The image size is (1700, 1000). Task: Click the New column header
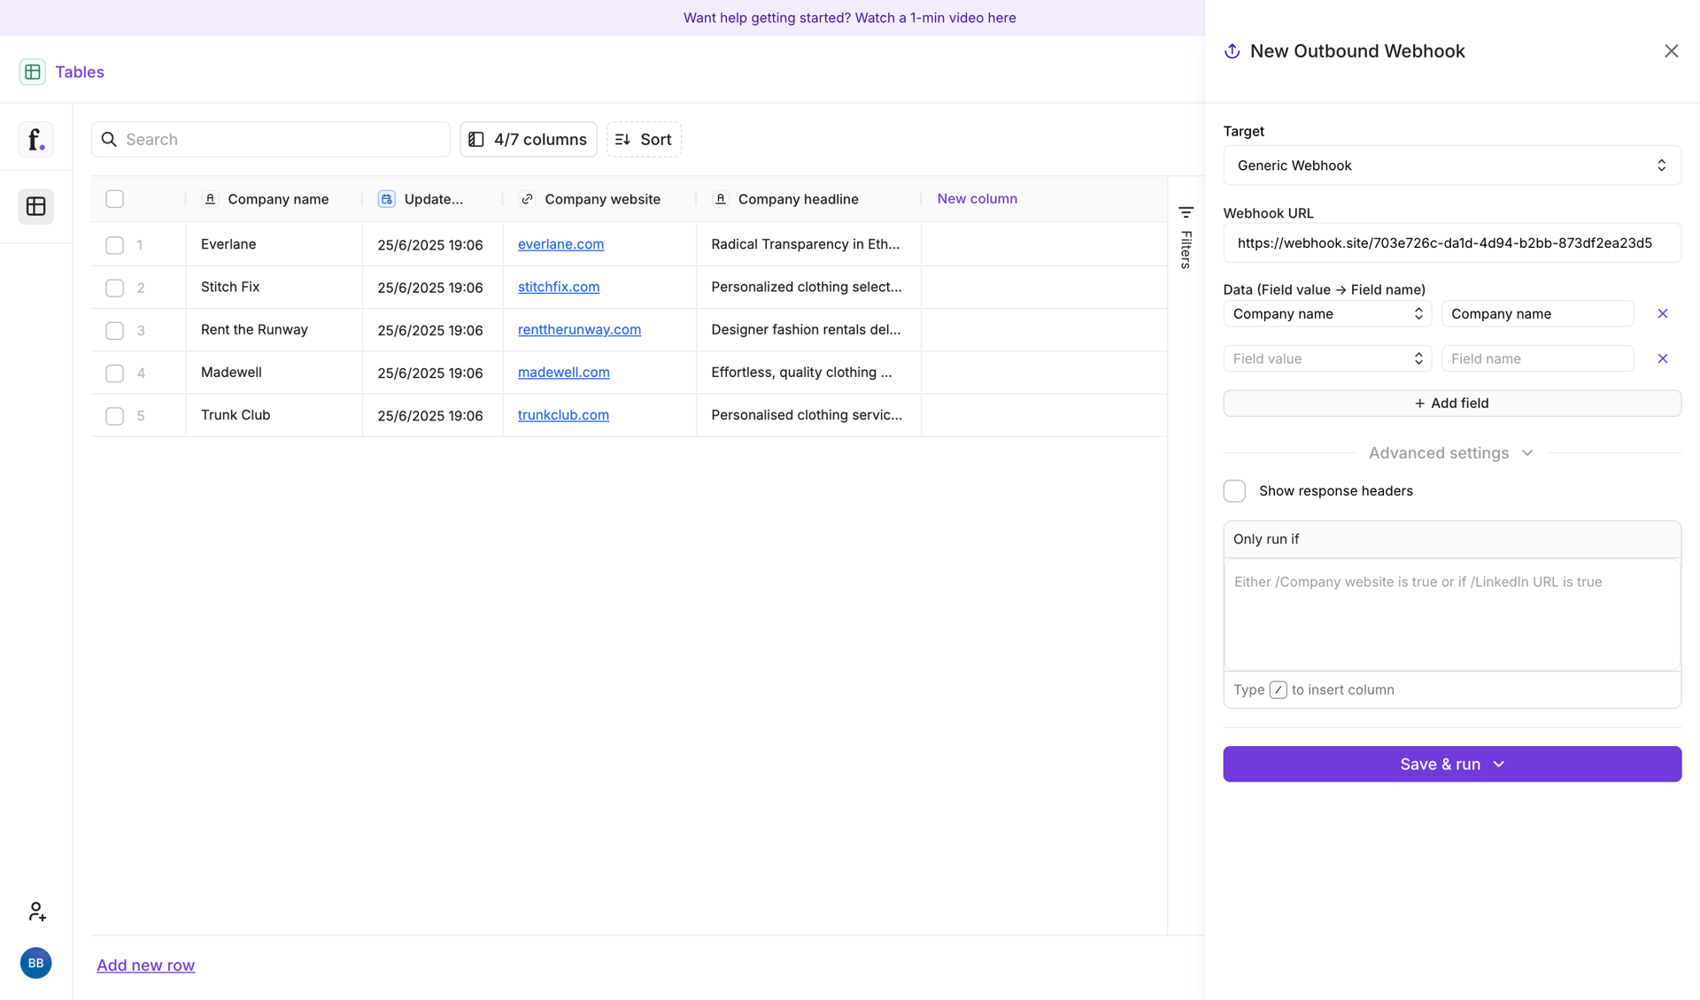click(x=977, y=198)
